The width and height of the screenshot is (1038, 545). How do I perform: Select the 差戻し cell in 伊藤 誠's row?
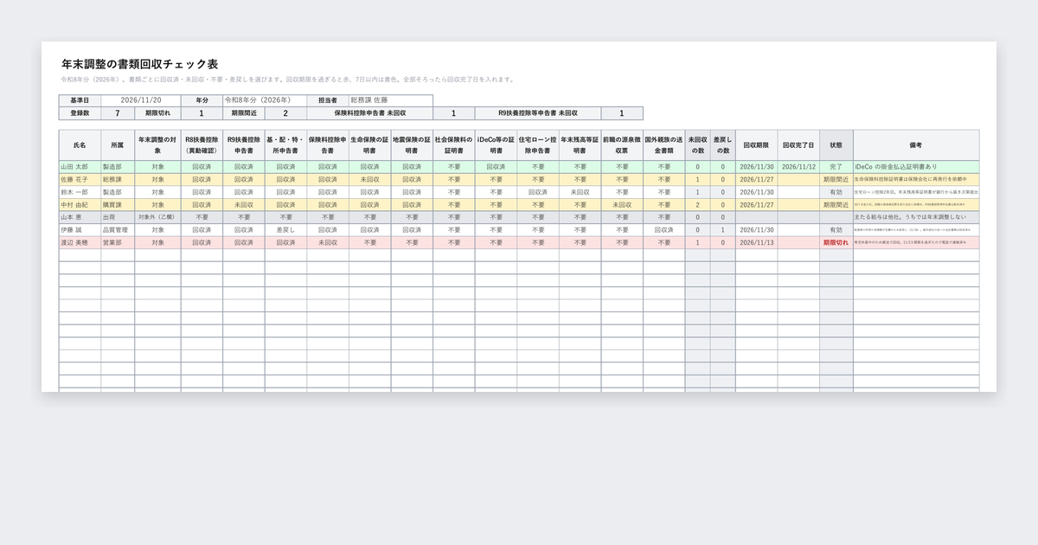285,230
